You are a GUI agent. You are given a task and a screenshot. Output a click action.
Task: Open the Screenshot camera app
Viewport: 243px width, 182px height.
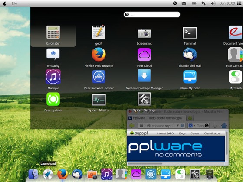(144, 33)
